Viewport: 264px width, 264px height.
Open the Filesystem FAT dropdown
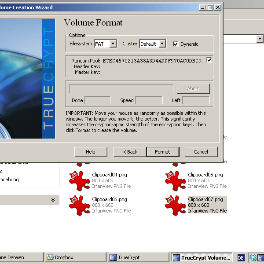pos(113,44)
